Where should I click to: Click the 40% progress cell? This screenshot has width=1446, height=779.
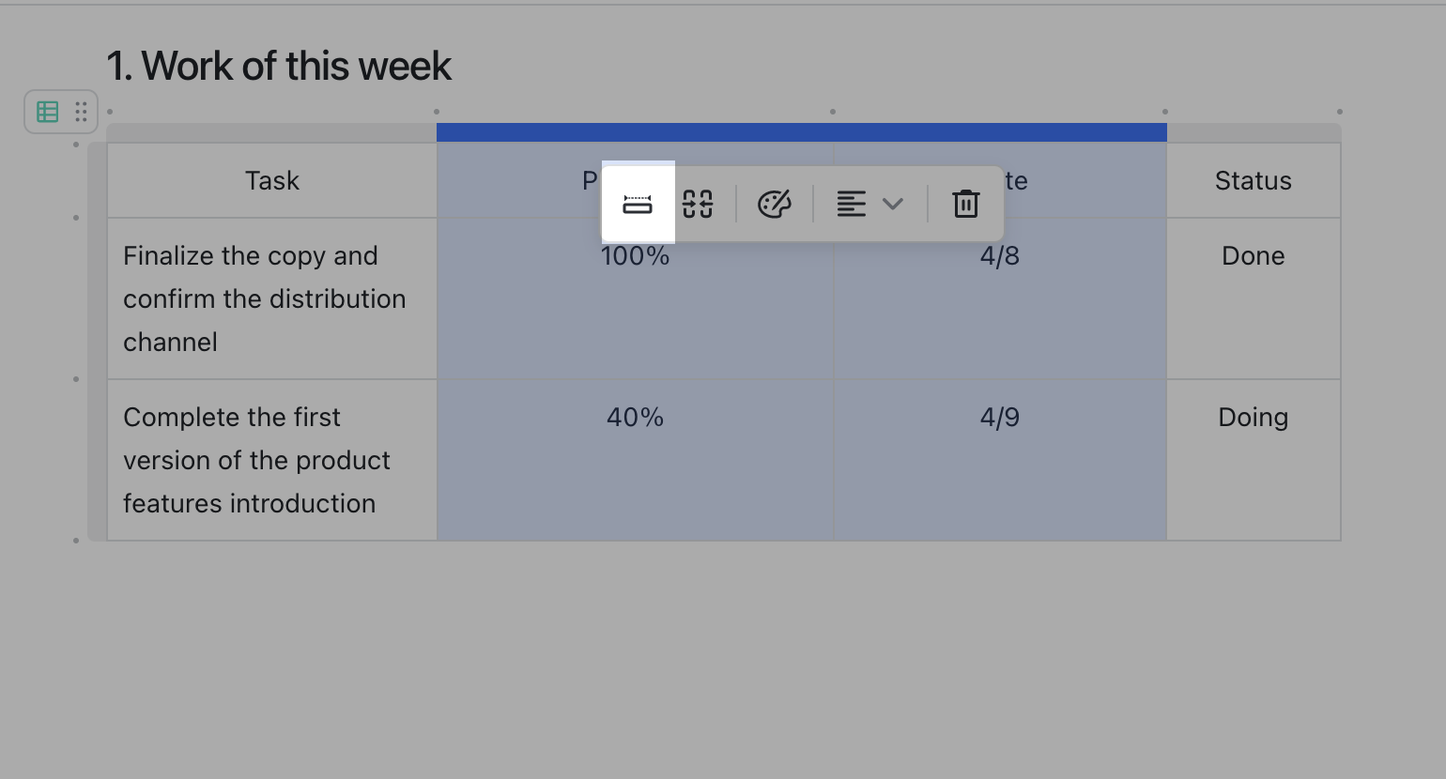click(x=635, y=417)
